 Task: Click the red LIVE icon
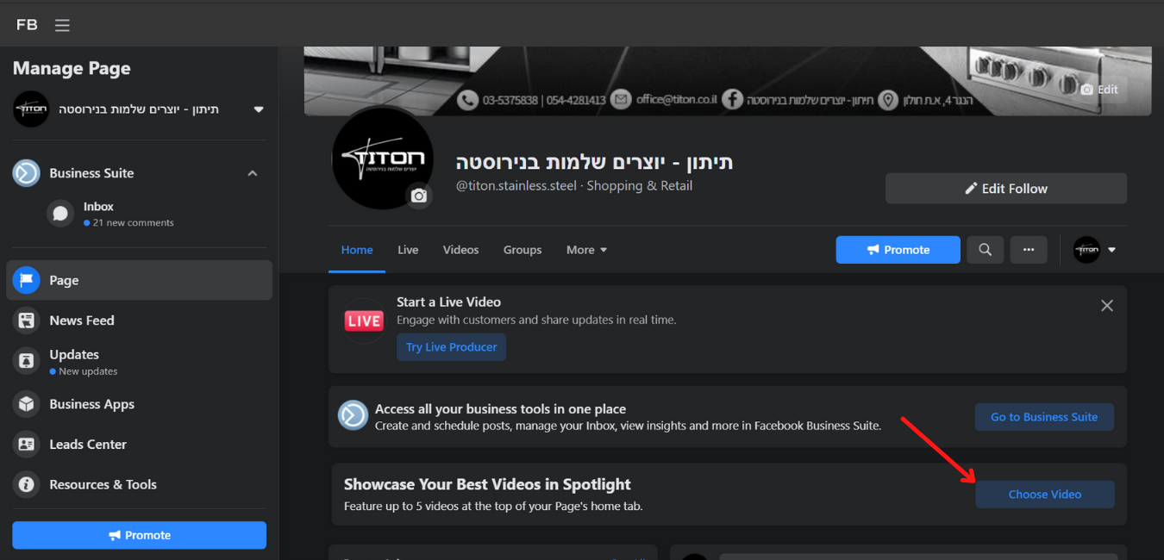(x=364, y=321)
